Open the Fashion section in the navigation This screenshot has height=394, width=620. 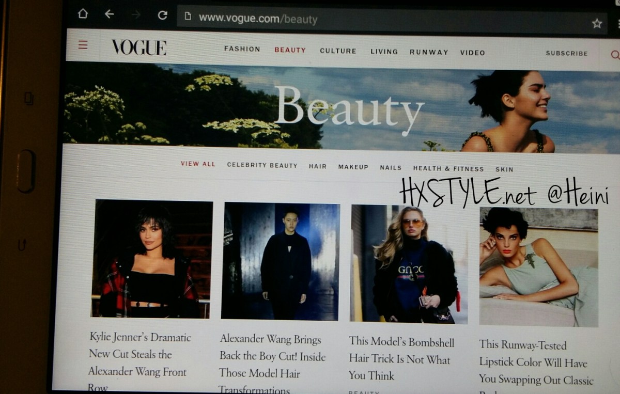pyautogui.click(x=242, y=49)
